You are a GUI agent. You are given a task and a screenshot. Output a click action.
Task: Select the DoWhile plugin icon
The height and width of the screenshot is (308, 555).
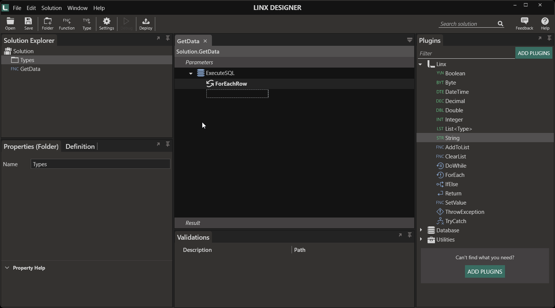[440, 165]
